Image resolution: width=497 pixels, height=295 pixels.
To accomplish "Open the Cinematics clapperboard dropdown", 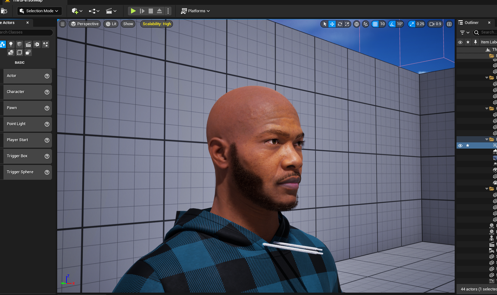I will (111, 11).
